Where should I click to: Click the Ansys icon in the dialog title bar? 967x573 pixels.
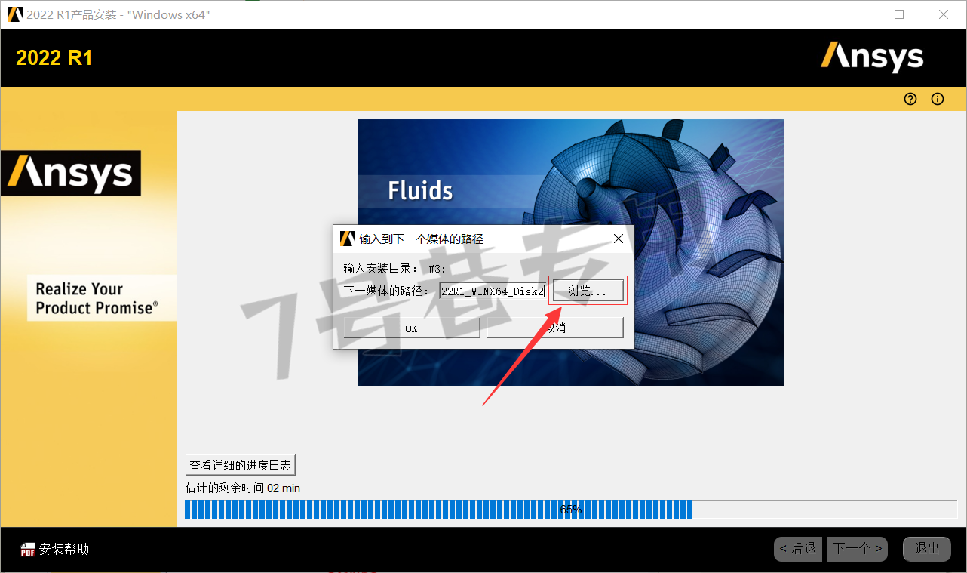(x=347, y=239)
